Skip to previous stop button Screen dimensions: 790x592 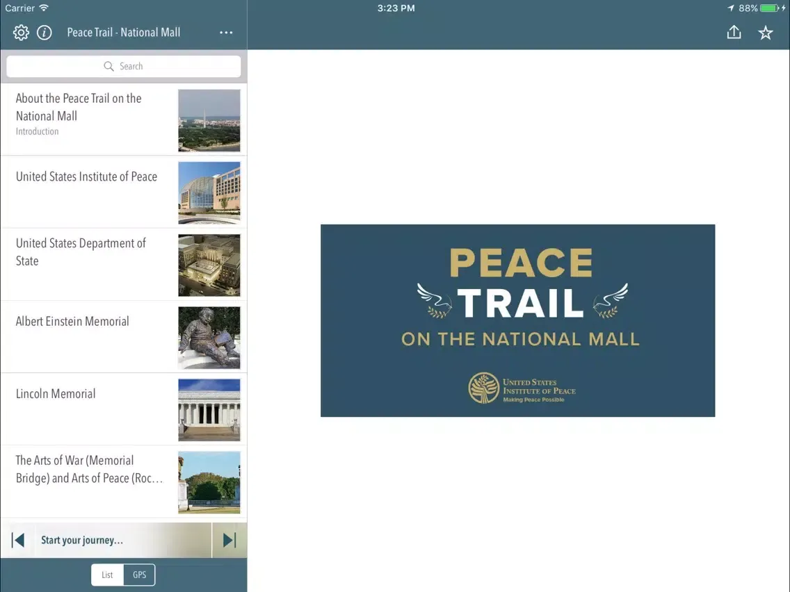coord(18,540)
